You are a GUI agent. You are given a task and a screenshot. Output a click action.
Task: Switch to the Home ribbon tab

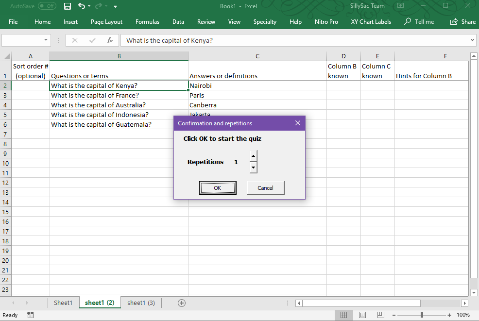point(42,22)
